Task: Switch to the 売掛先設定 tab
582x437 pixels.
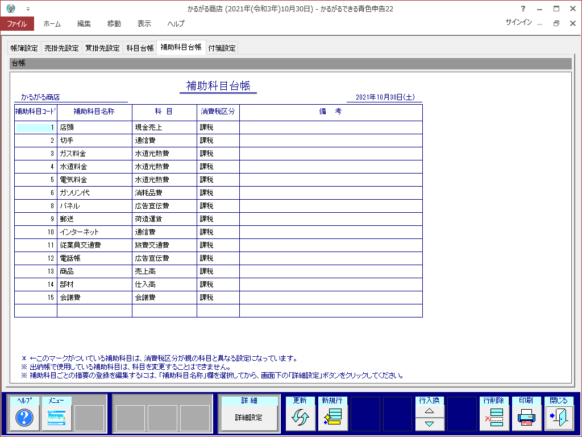Action: click(x=61, y=48)
